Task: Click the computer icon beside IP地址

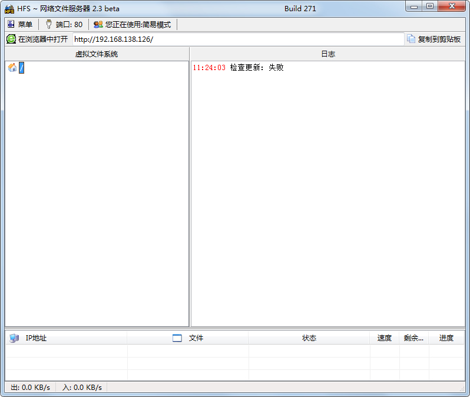Action: (x=14, y=338)
